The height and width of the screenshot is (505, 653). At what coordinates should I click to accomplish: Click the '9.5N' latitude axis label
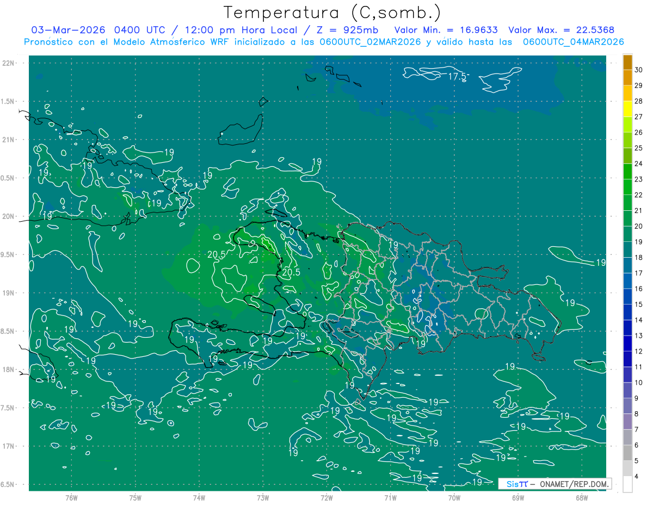pyautogui.click(x=8, y=254)
